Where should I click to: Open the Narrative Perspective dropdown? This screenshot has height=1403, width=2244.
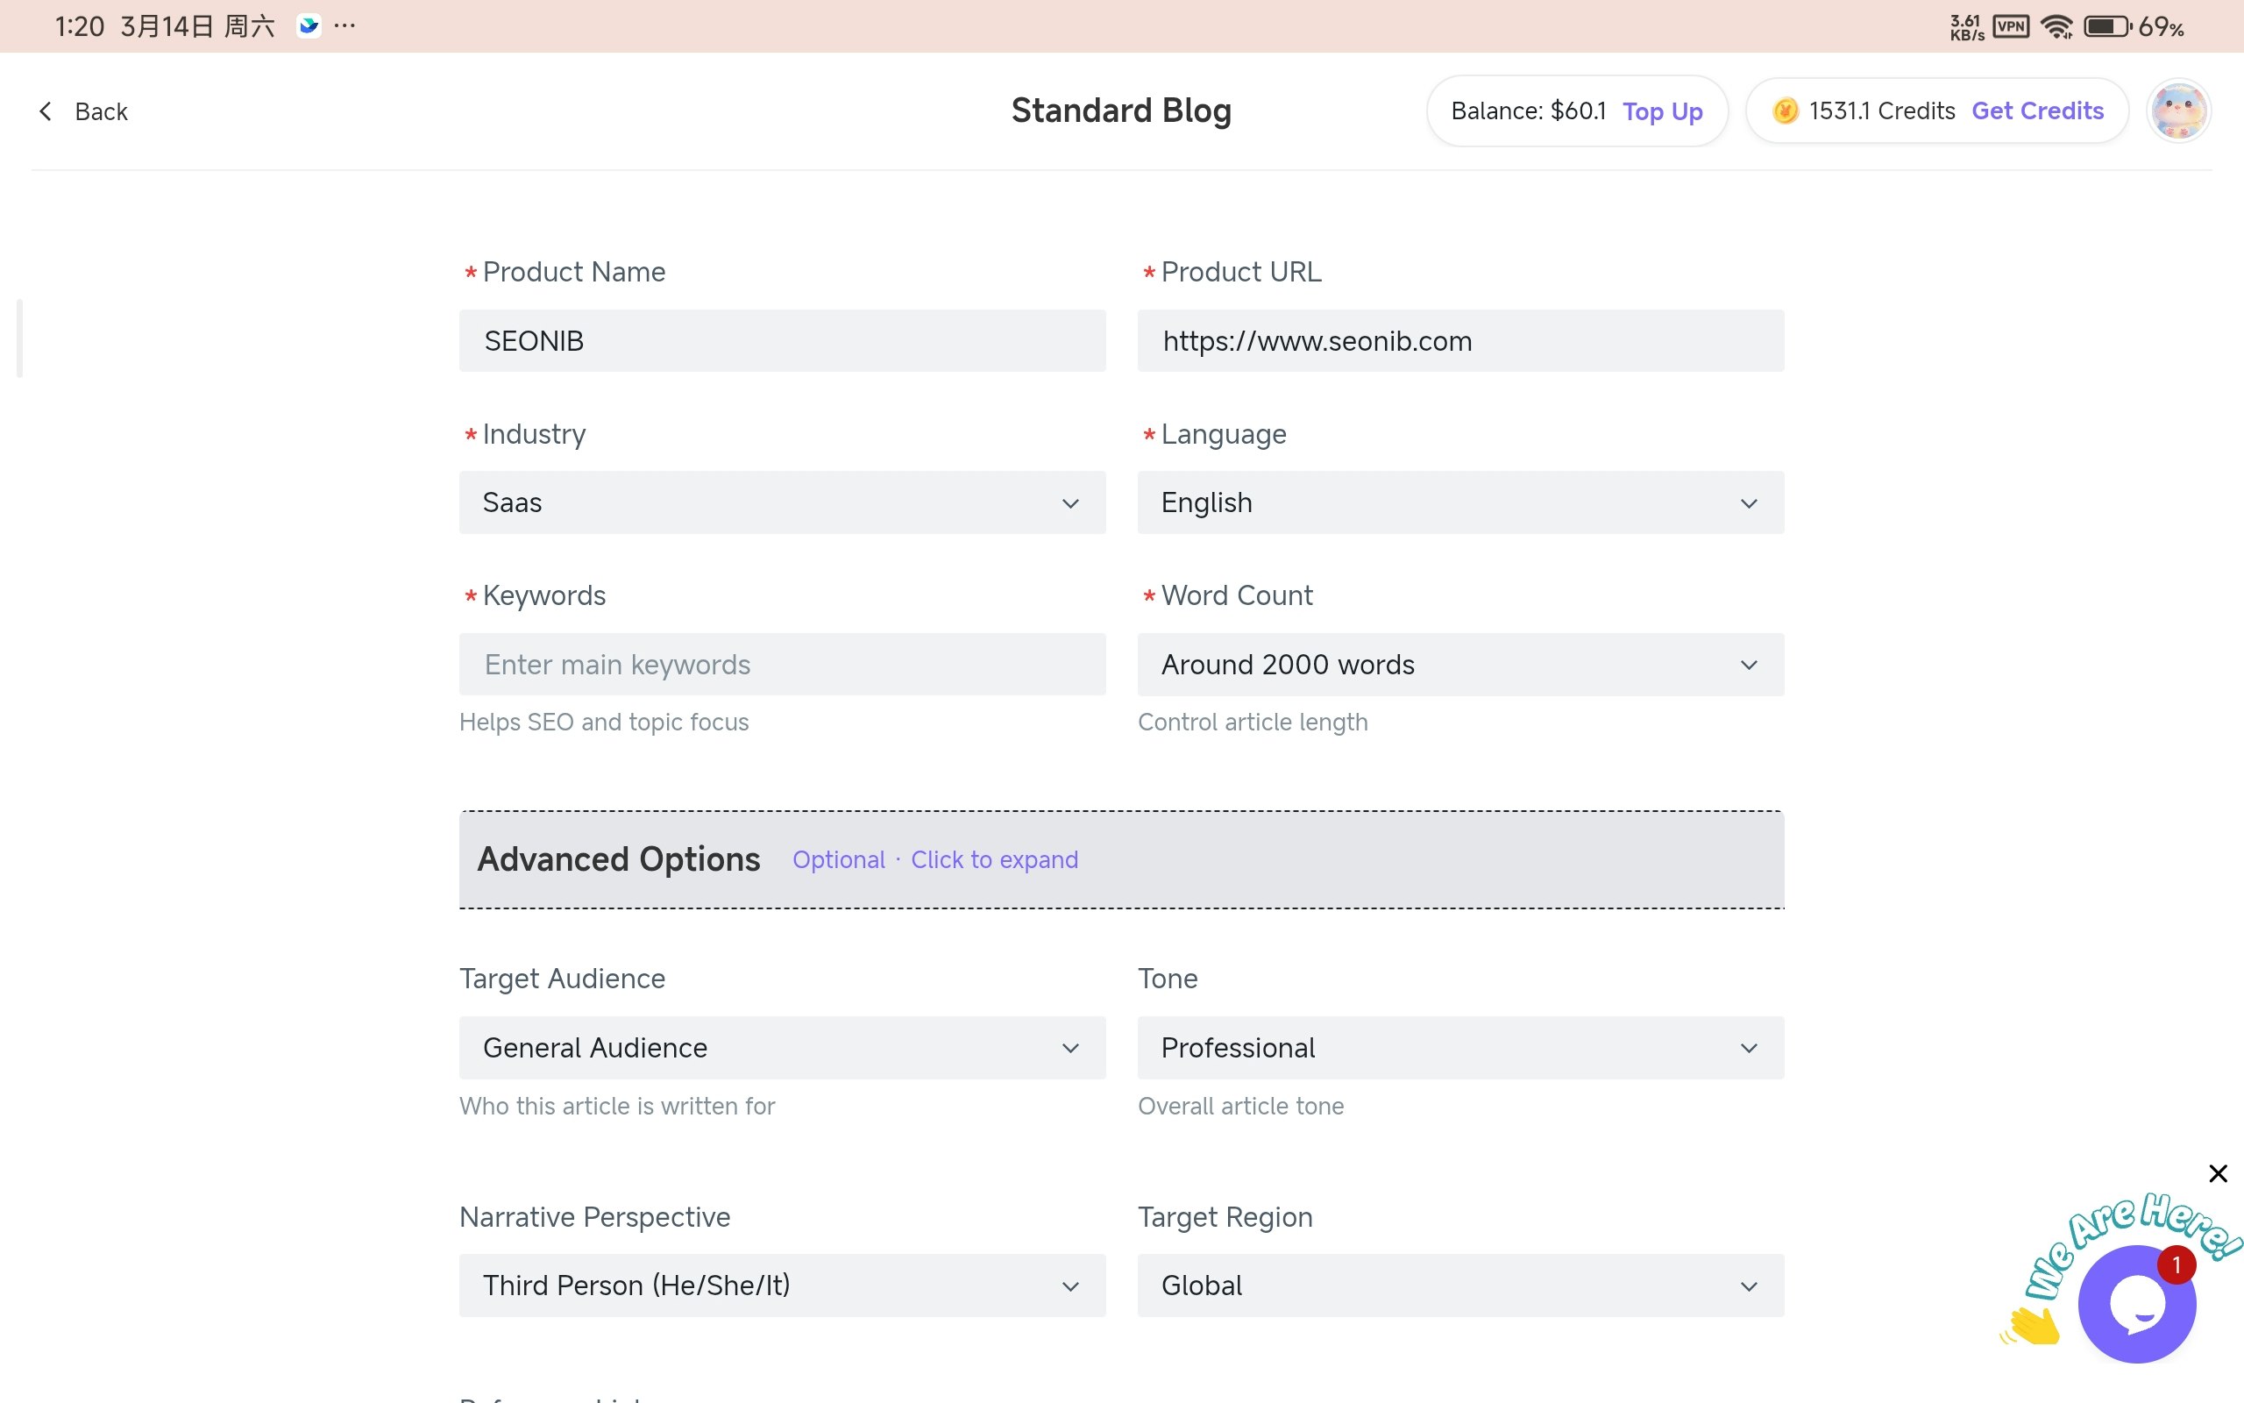(782, 1285)
